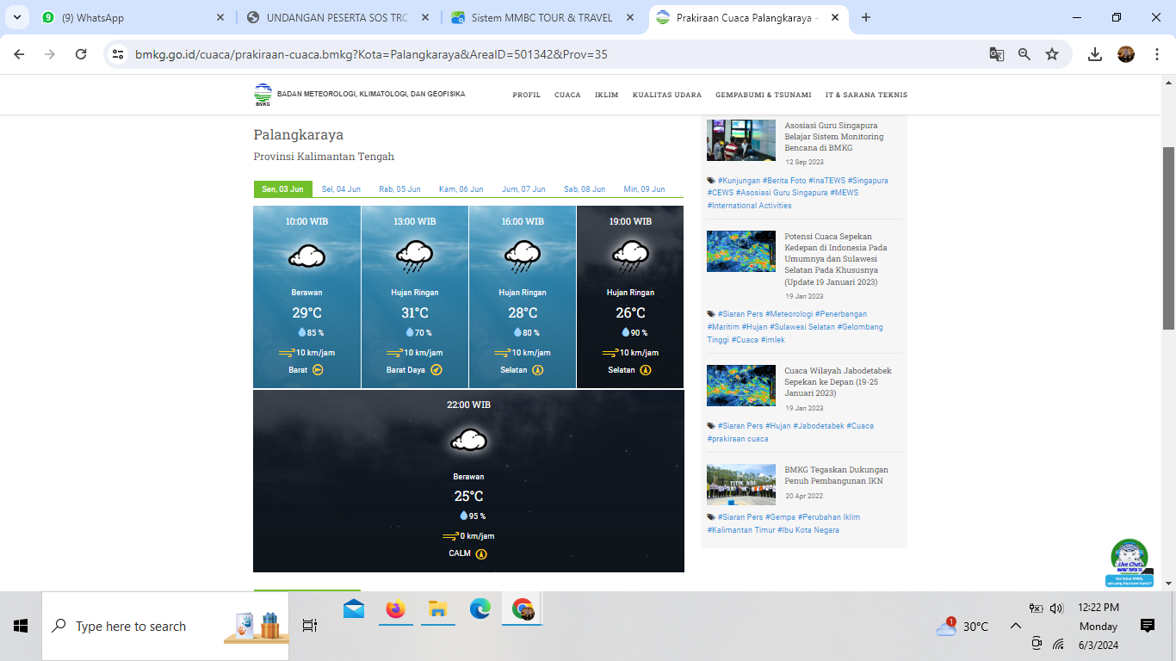Select the Rab, 05 Jun forecast tab

(400, 189)
